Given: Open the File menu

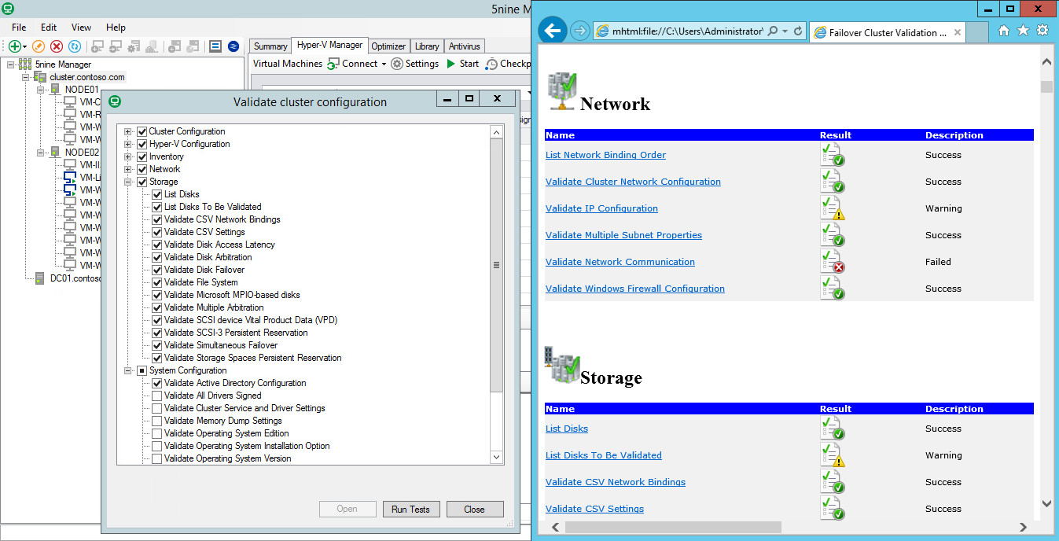Looking at the screenshot, I should tap(19, 28).
